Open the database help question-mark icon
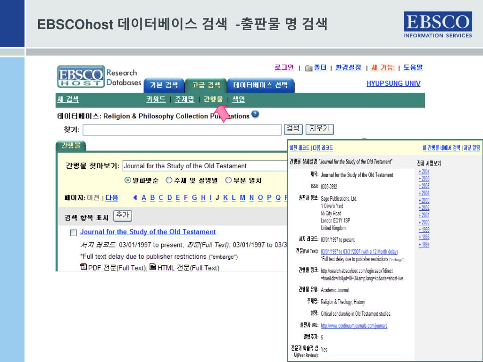The width and height of the screenshot is (483, 362). 255,114
